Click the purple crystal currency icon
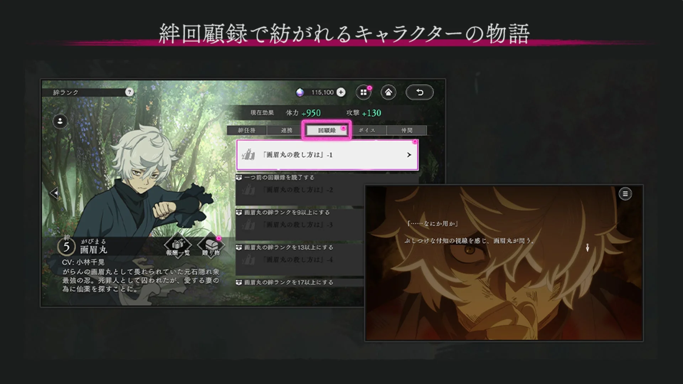 click(x=301, y=92)
